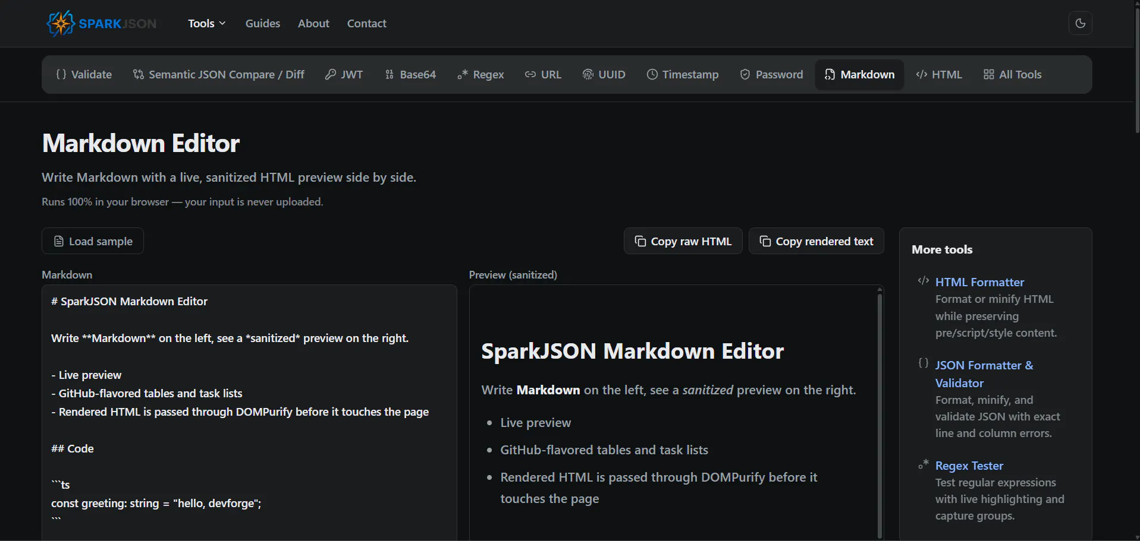This screenshot has height=541, width=1140.
Task: Click the 'More tools' heading
Action: coord(942,249)
